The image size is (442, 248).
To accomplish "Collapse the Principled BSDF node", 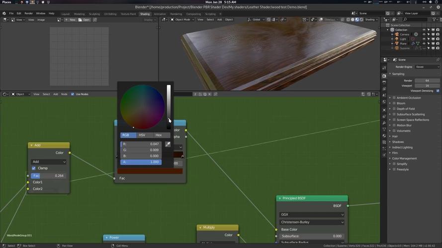I will tap(279, 198).
